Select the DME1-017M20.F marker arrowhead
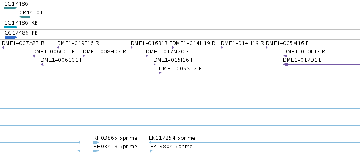Viewport: 360px width, 153px height. tap(147, 56)
